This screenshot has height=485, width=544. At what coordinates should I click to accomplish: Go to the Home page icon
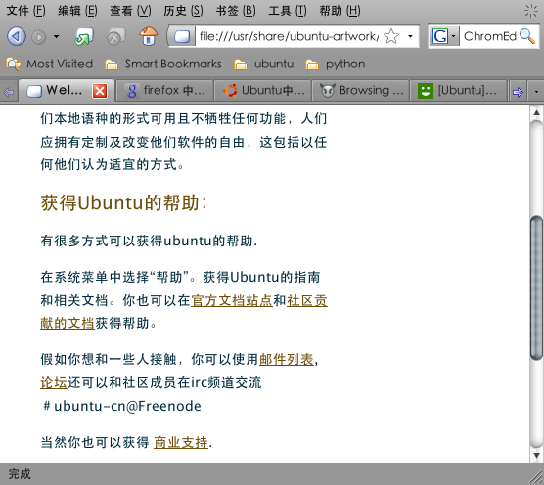pos(149,36)
